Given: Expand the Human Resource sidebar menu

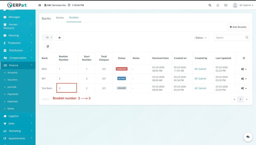Looking at the screenshot, I should pyautogui.click(x=17, y=26).
